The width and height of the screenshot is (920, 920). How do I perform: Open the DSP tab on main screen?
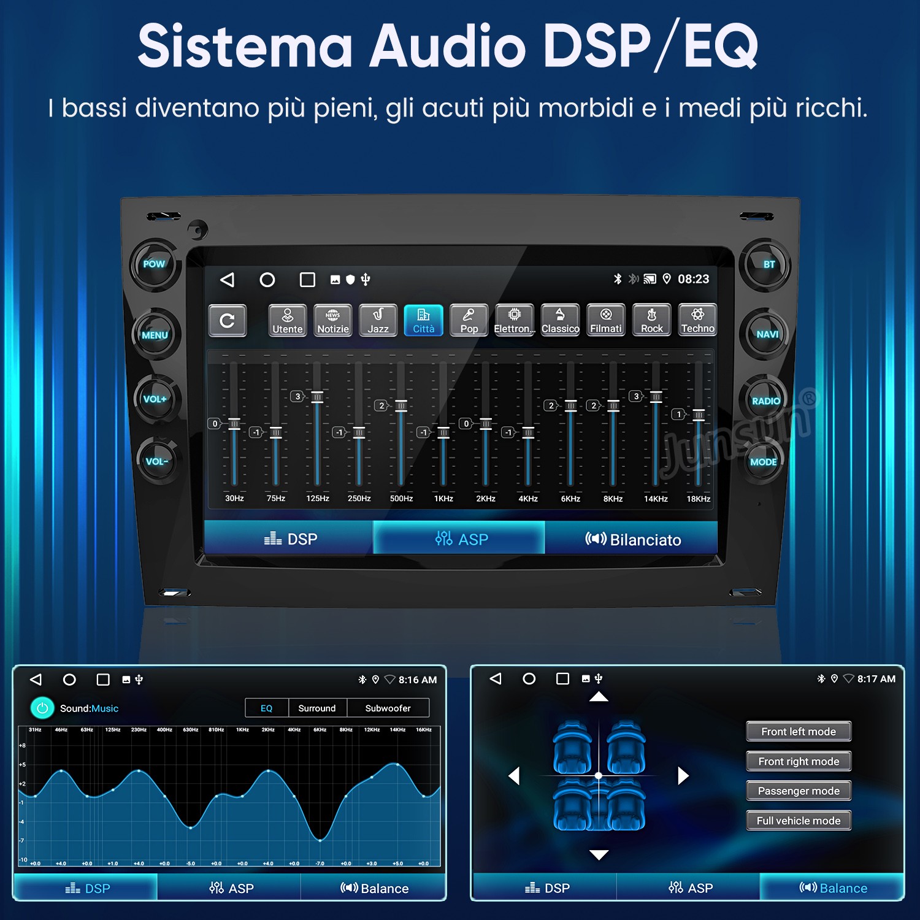[289, 539]
